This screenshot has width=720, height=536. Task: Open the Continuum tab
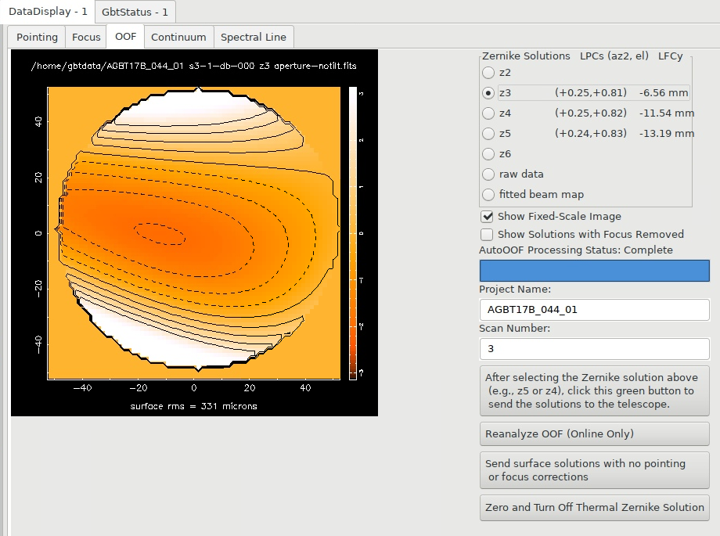pyautogui.click(x=178, y=38)
